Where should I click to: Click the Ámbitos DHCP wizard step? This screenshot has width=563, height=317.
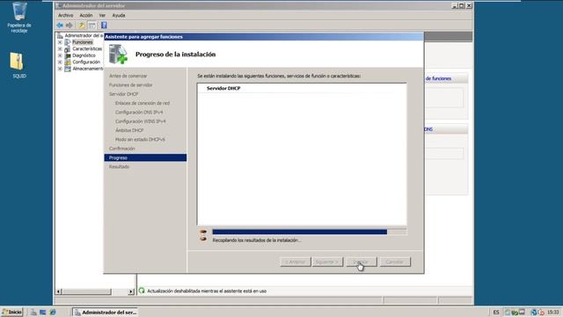[x=129, y=130]
